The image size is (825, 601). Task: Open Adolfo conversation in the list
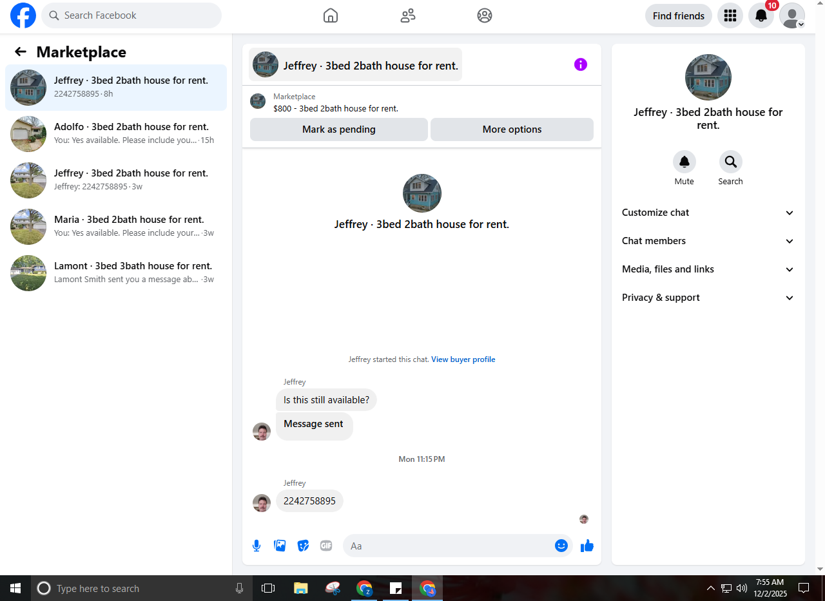[x=116, y=134]
